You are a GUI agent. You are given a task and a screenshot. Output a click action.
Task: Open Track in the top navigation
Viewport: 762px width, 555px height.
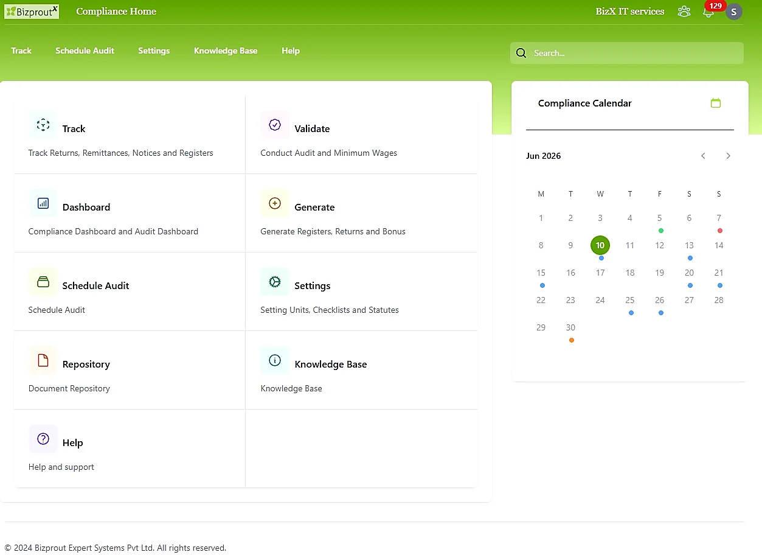(21, 51)
